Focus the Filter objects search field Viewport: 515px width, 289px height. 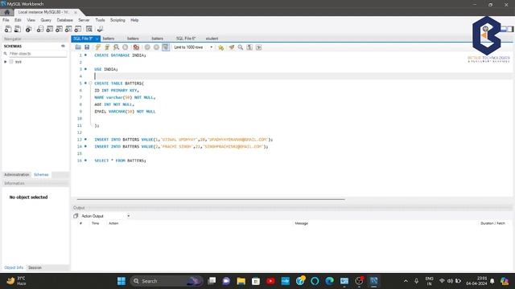(37, 54)
